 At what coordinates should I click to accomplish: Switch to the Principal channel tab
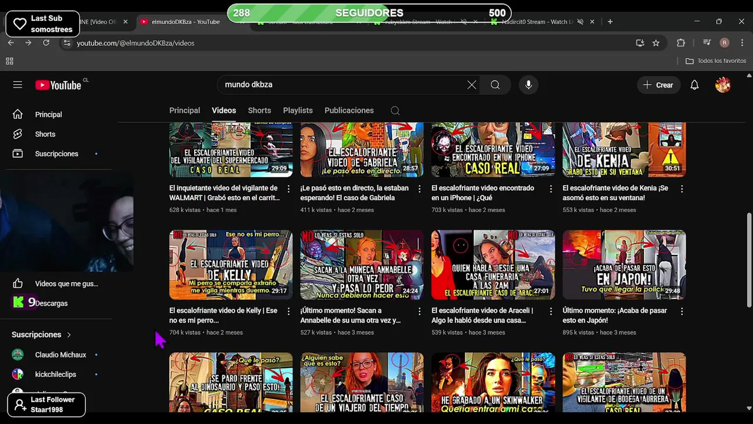coord(185,111)
